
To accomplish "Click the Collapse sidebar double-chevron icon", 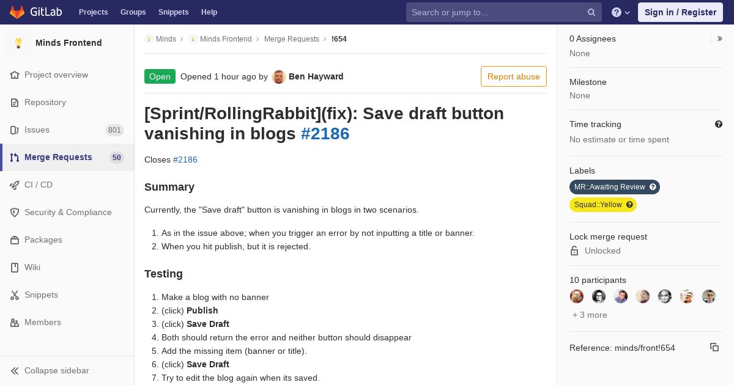I will pos(15,371).
